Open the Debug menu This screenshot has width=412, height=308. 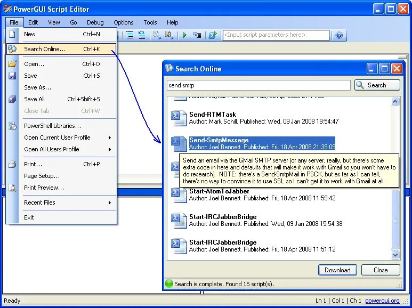(95, 22)
